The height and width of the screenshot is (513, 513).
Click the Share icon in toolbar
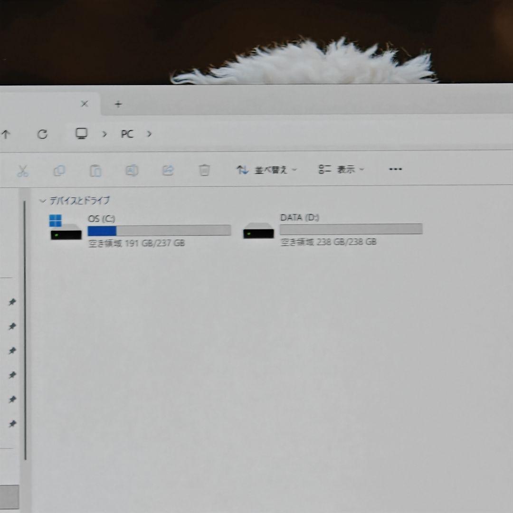(168, 170)
